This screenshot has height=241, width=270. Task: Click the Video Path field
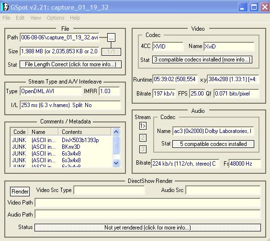(x=148, y=202)
